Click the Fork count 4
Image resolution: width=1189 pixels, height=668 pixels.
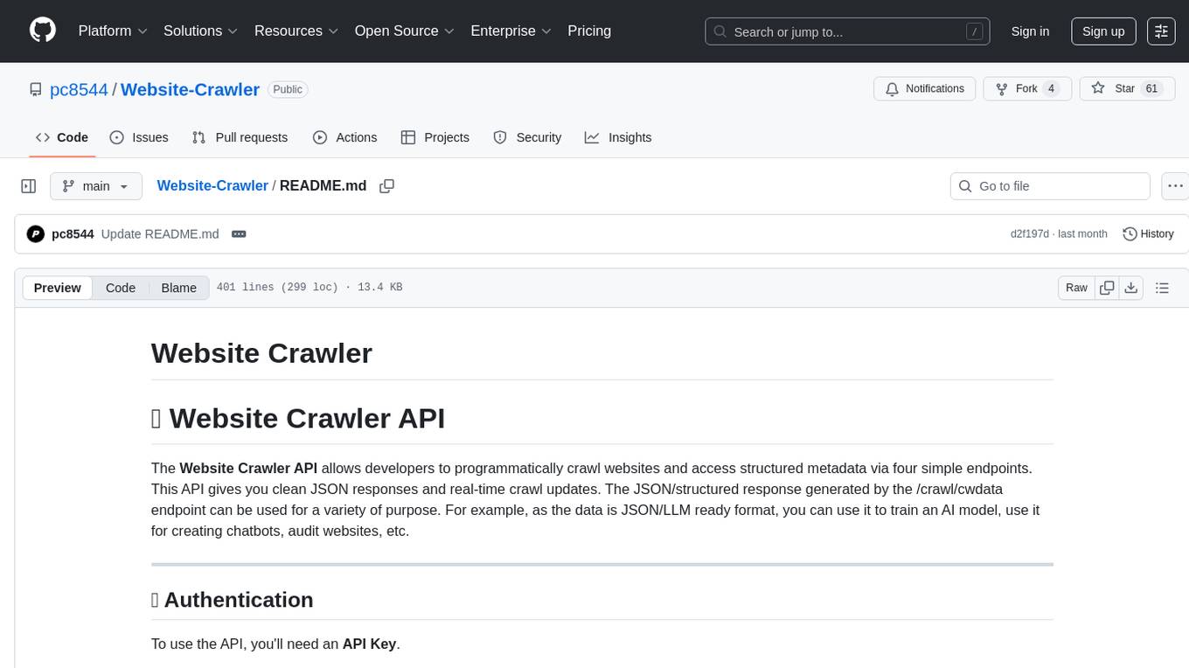tap(1052, 88)
